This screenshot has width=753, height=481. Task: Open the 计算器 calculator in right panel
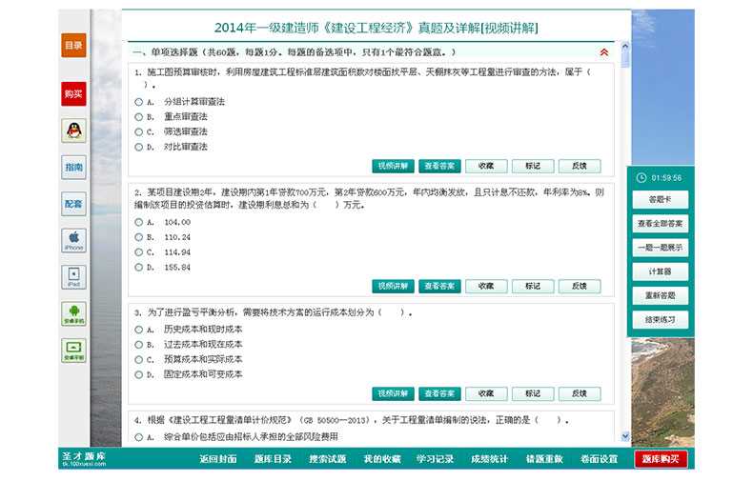[660, 271]
